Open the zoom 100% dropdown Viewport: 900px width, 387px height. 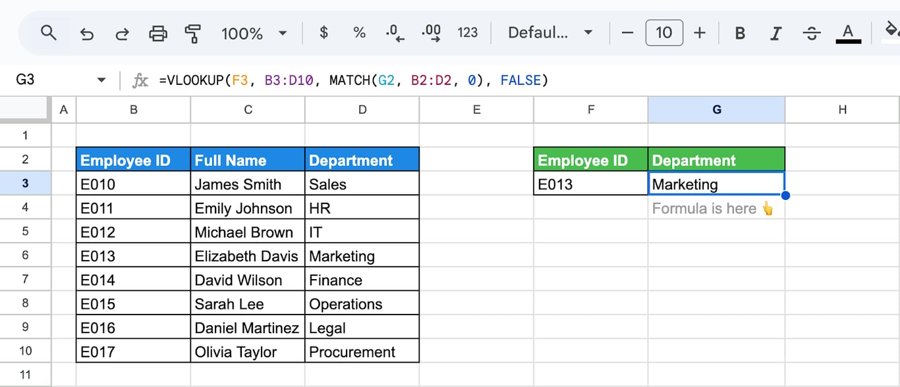point(254,33)
